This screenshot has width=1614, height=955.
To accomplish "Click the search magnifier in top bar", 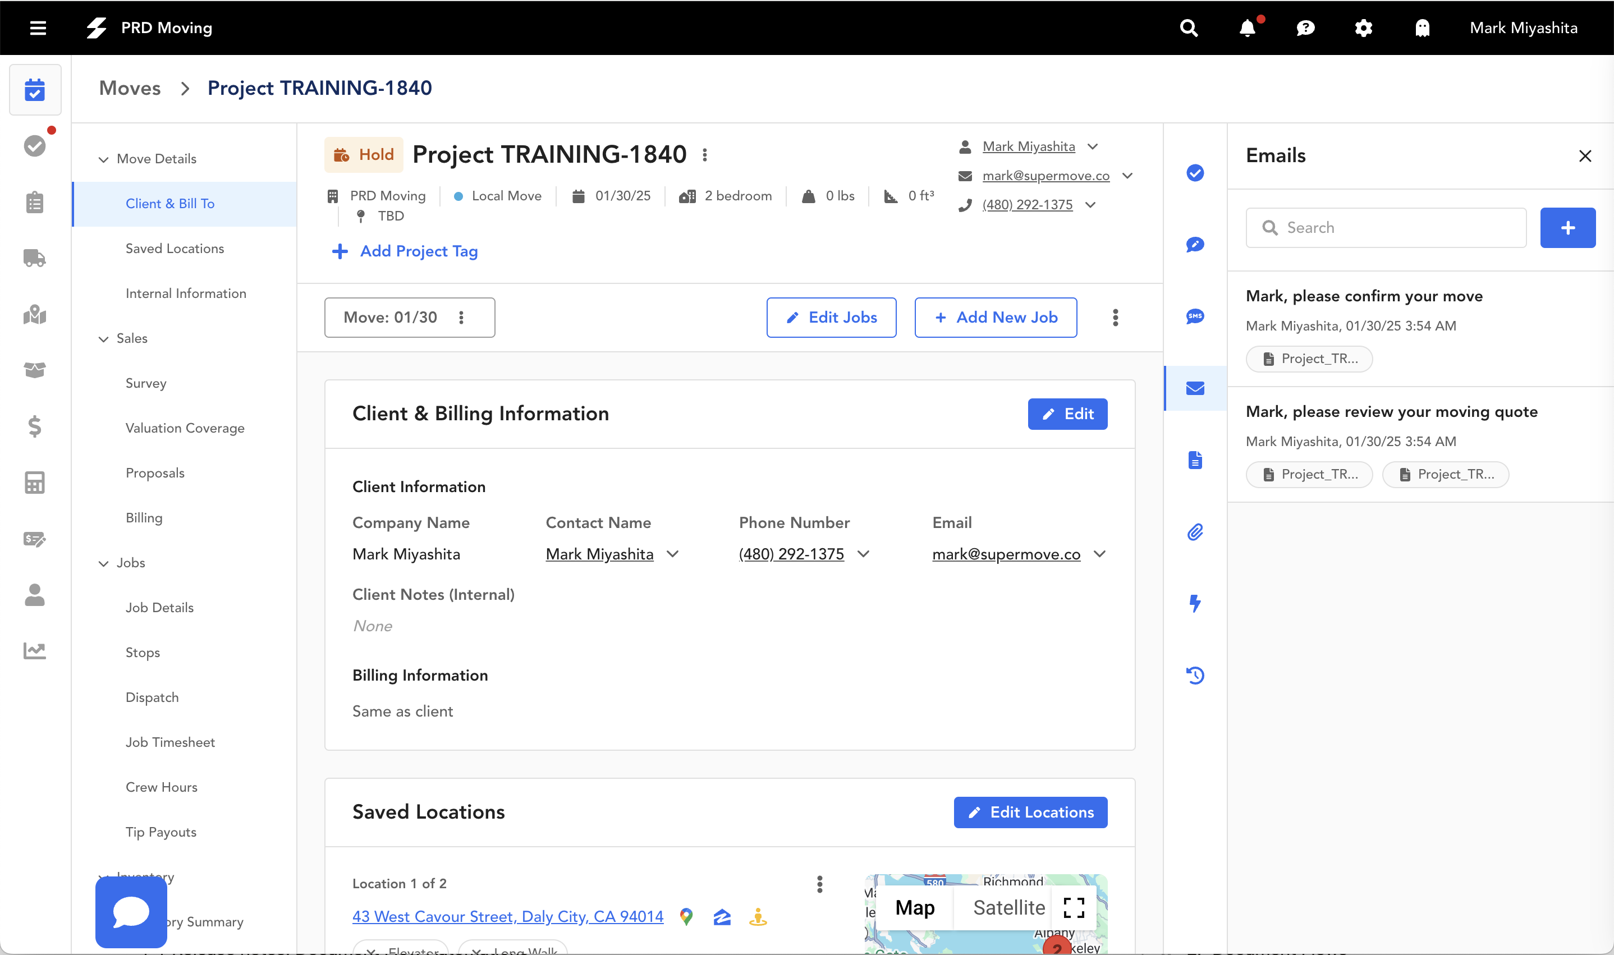I will 1189,27.
